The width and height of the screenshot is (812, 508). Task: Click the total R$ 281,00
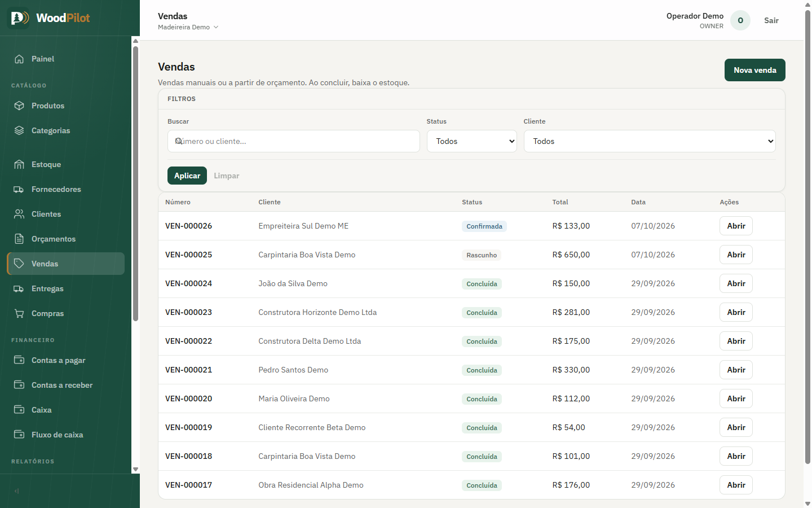click(571, 312)
